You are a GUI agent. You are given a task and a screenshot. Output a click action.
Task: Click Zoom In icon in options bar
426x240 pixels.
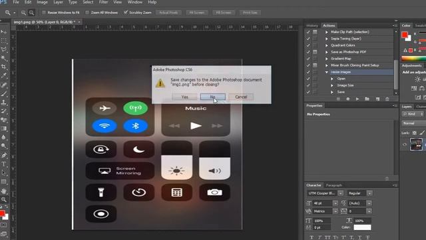(x=24, y=13)
